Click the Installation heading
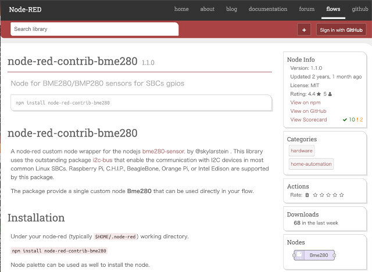Viewport: 372px width, 272px height. pos(36,218)
